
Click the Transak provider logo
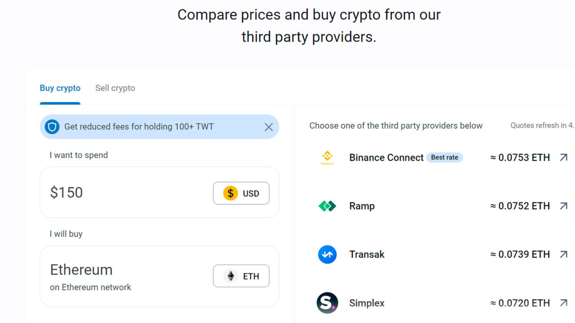pyautogui.click(x=327, y=254)
